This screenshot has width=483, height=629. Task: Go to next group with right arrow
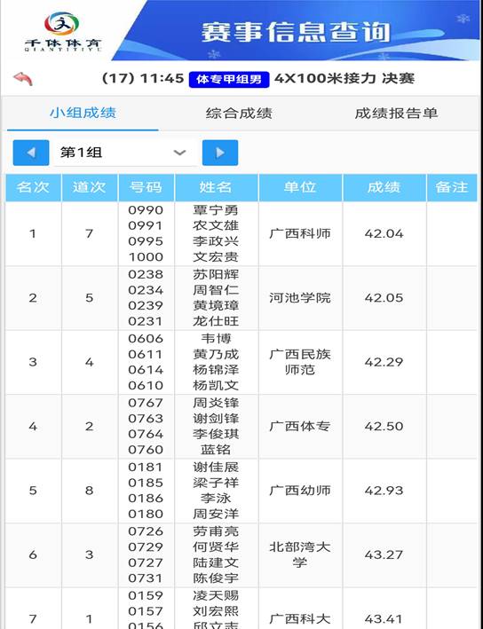[220, 153]
